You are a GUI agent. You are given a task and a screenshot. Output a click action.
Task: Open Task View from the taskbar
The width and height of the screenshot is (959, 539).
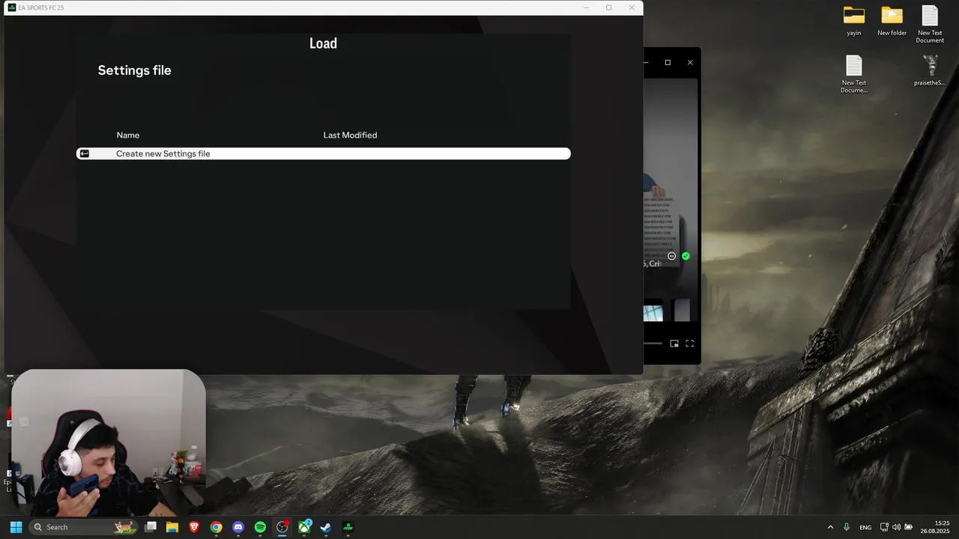coord(151,527)
